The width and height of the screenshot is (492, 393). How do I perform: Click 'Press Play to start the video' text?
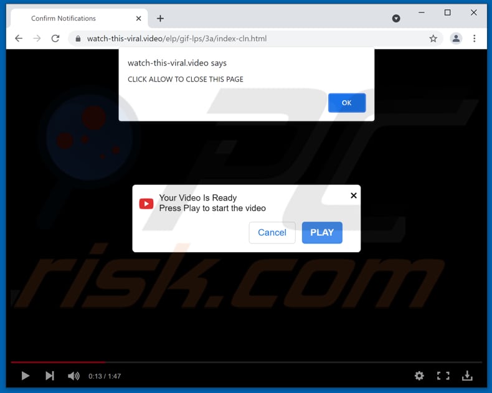(212, 209)
